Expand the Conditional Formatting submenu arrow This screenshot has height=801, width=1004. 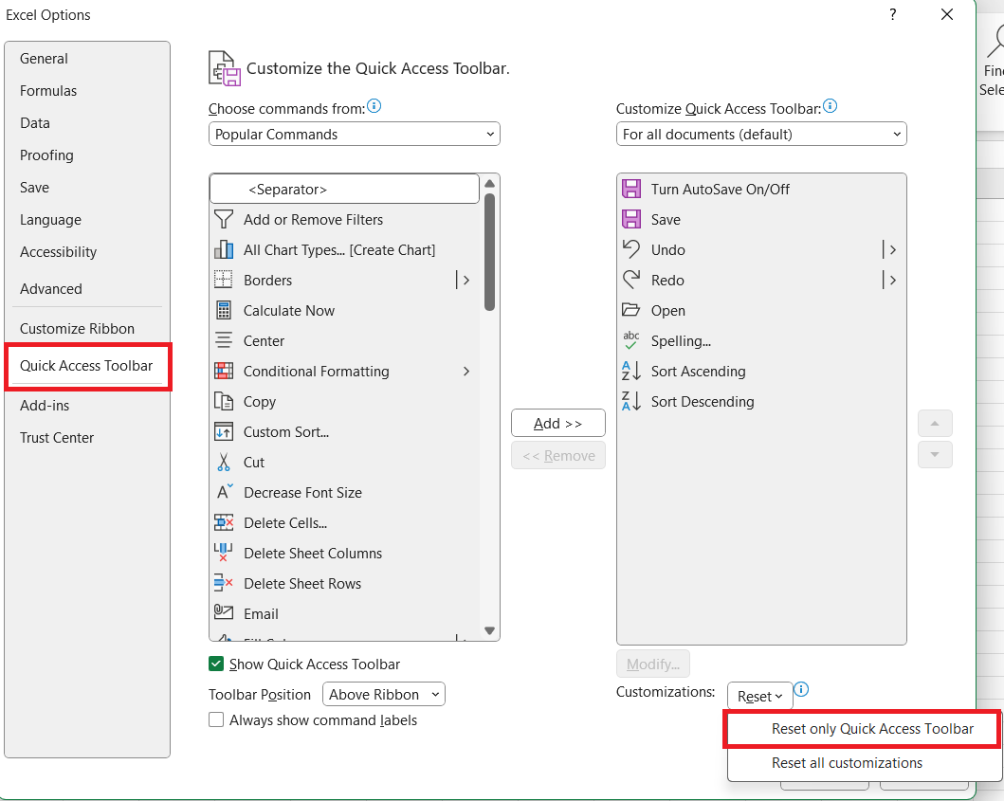point(466,371)
